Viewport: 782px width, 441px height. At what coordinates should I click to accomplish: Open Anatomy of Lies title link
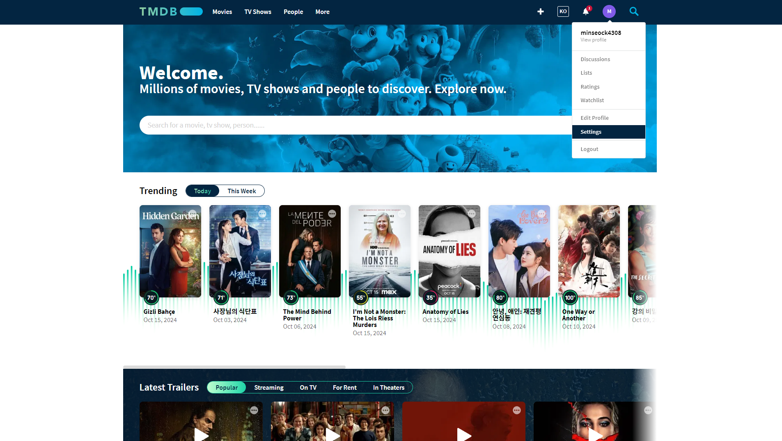(x=445, y=312)
